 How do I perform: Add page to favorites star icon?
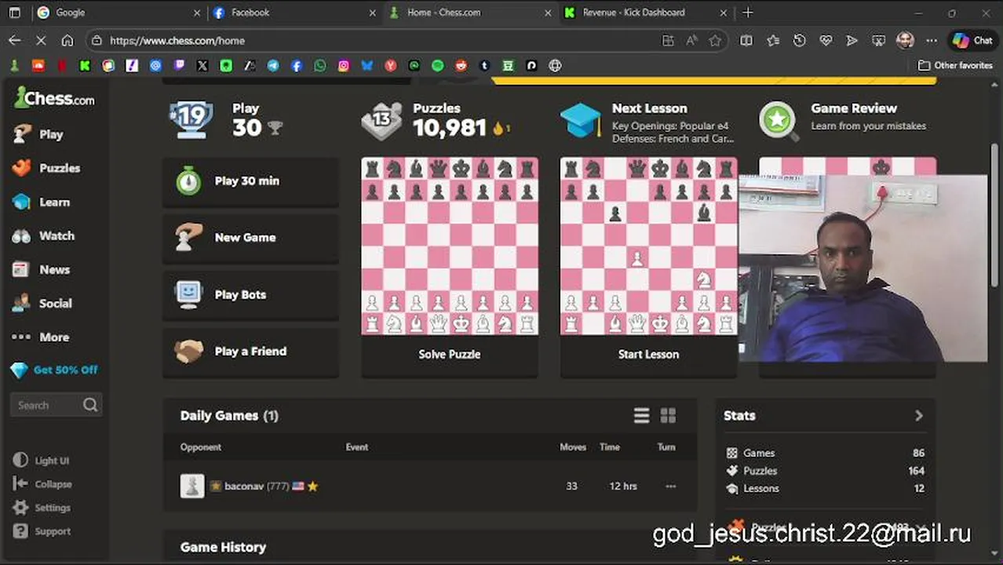tap(715, 41)
